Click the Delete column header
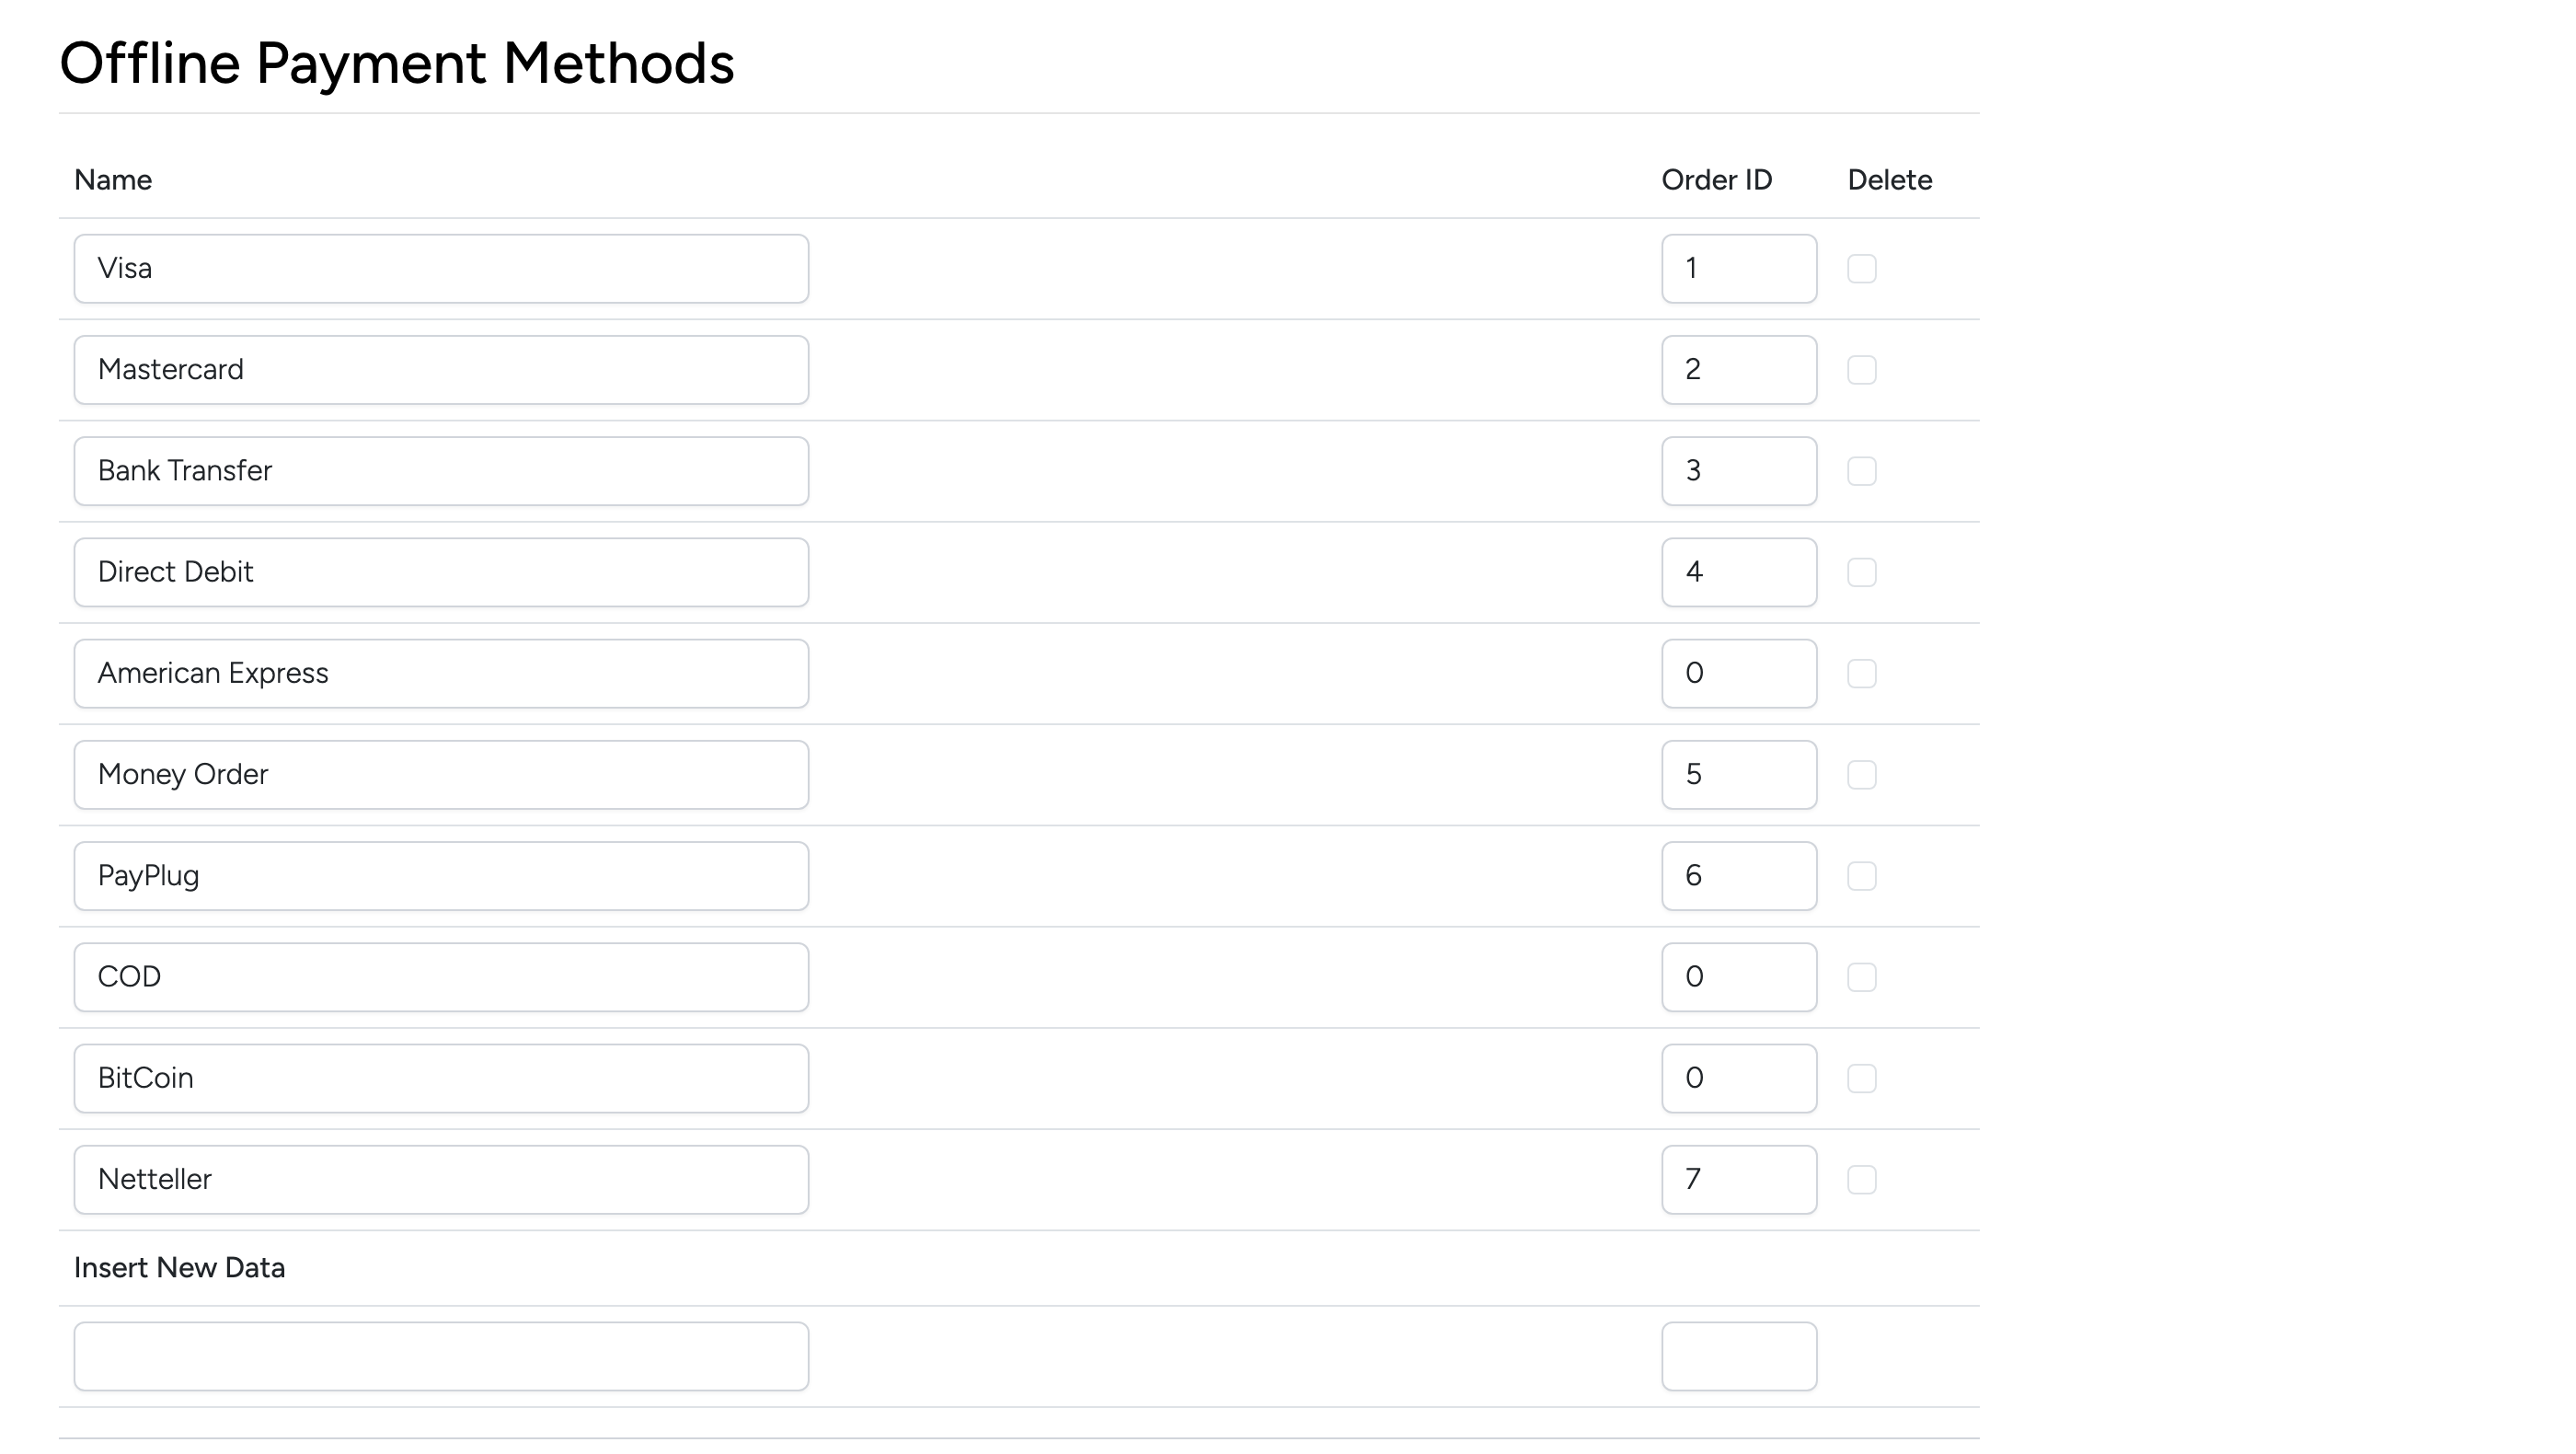 point(1890,180)
